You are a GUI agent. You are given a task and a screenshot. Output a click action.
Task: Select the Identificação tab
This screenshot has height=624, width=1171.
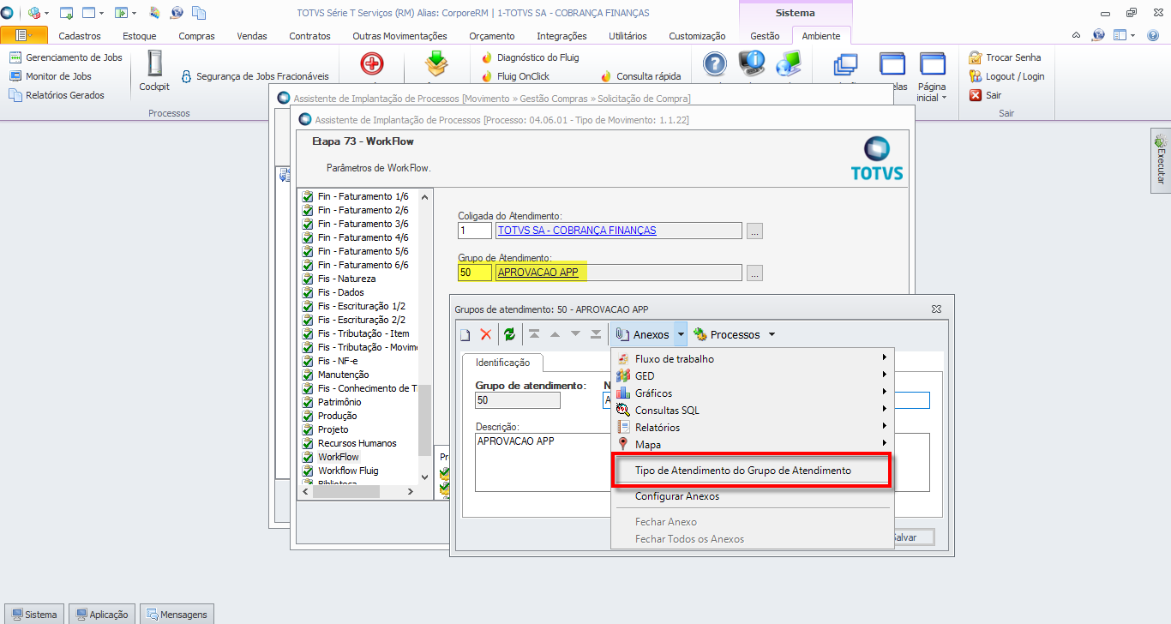(502, 363)
